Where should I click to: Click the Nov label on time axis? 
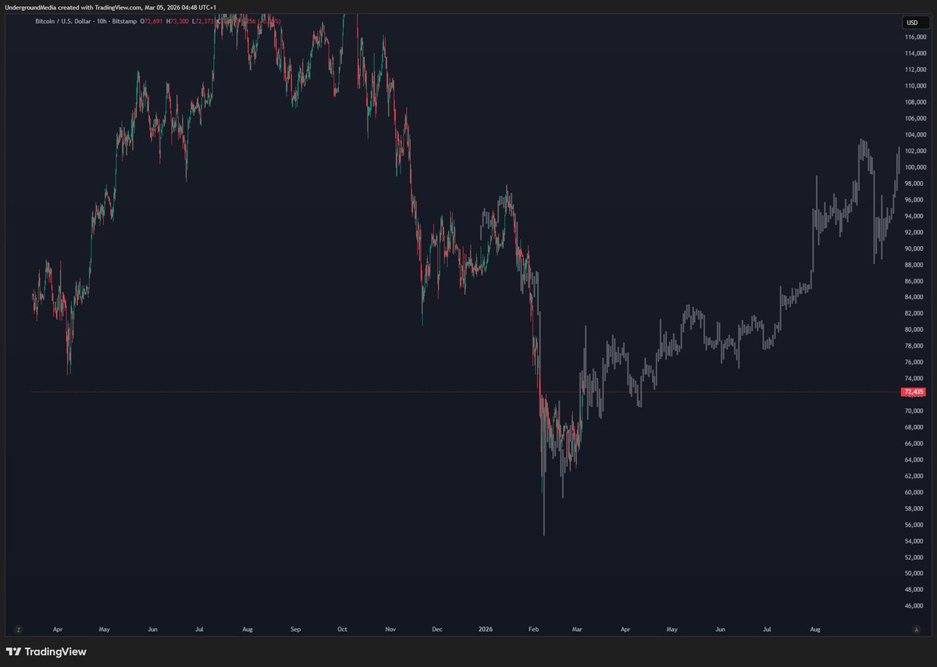coord(390,628)
